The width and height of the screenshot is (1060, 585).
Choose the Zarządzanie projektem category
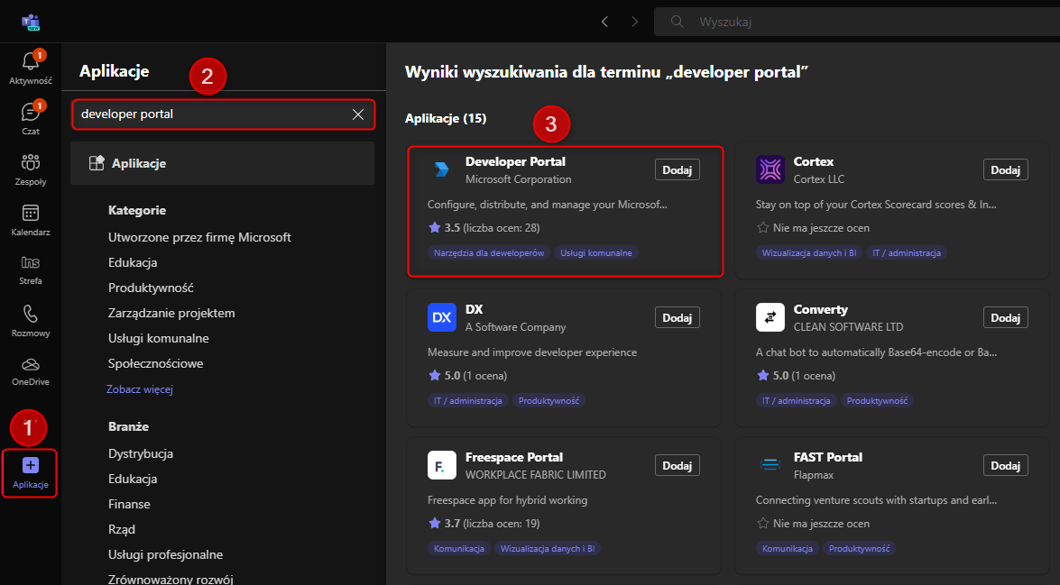click(171, 313)
